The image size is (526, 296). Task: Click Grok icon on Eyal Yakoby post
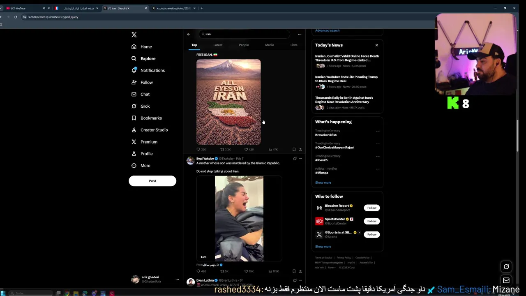tap(295, 159)
